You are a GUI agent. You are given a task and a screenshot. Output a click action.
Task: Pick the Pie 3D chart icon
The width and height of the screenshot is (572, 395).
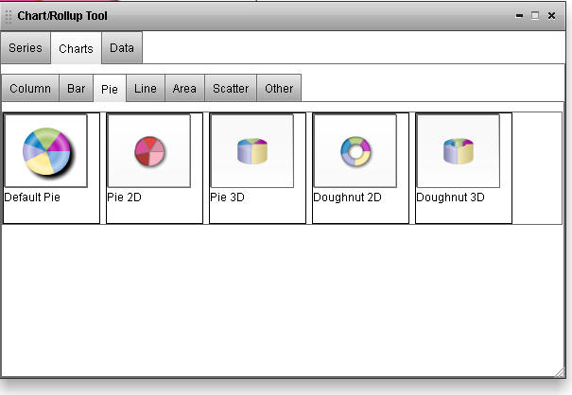(x=252, y=151)
